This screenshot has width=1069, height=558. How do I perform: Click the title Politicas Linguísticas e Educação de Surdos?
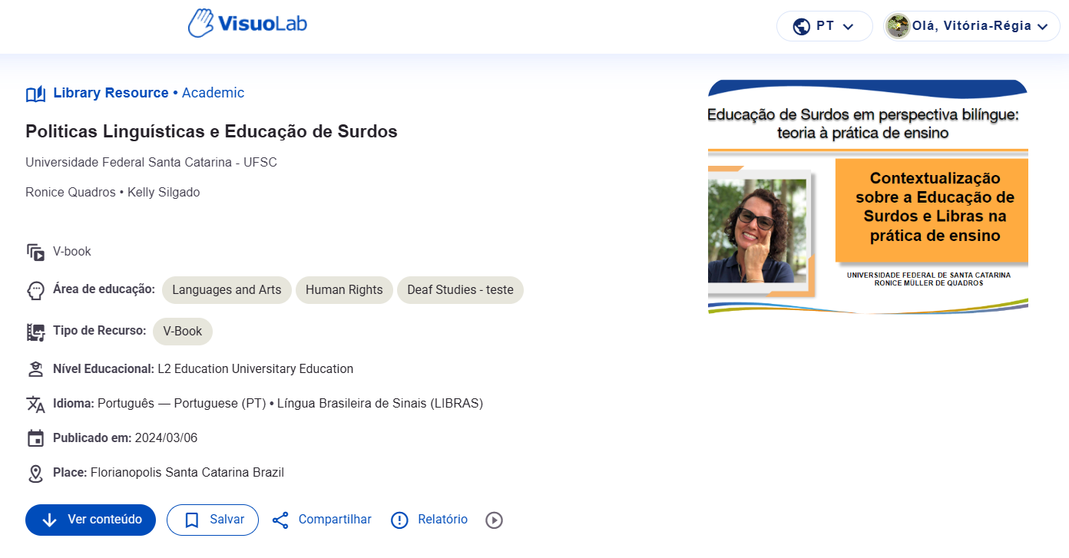click(x=211, y=131)
